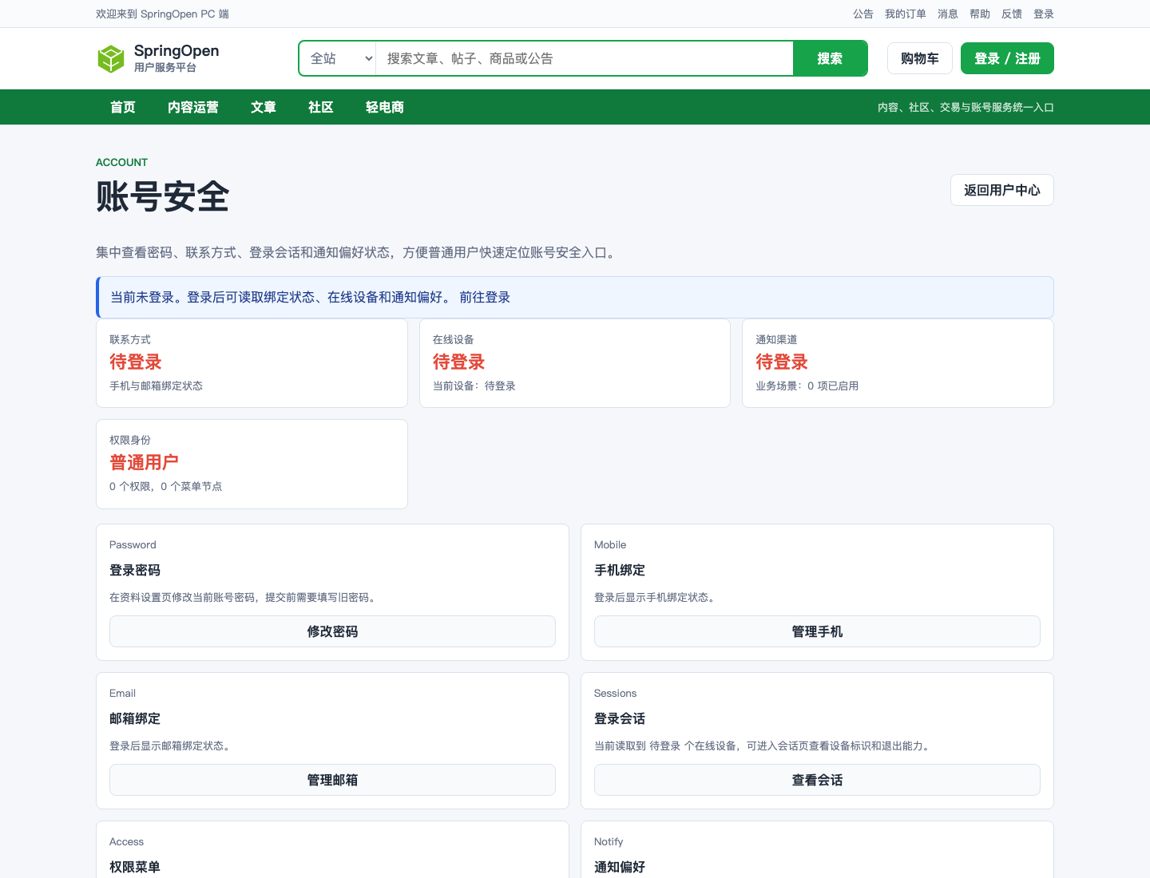The image size is (1150, 878).
Task: Click the '当前设备：待登录' text
Action: [474, 386]
